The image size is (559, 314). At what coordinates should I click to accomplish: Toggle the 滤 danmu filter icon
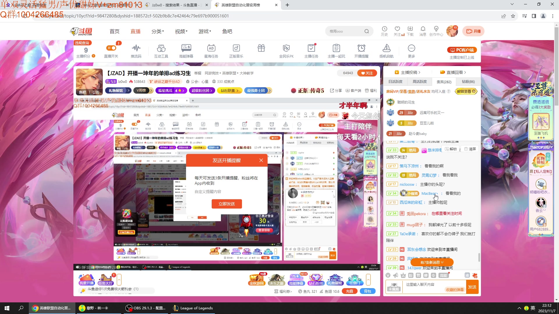467,275
